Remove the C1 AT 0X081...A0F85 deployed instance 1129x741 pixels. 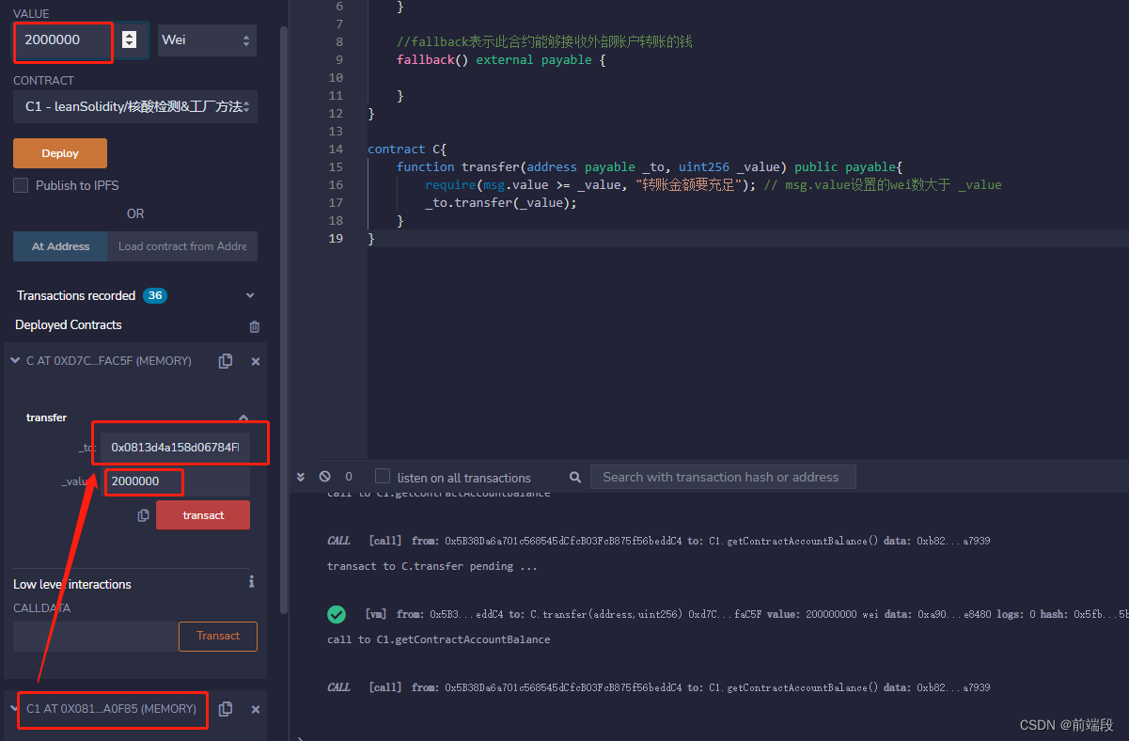(x=255, y=709)
